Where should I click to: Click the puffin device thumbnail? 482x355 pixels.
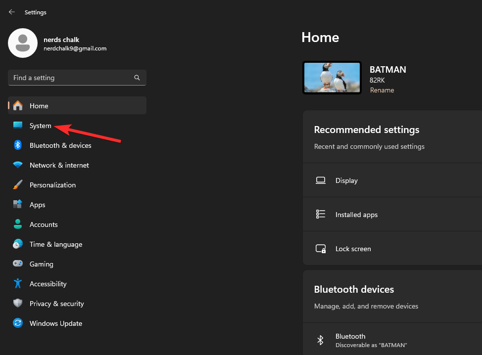click(332, 78)
